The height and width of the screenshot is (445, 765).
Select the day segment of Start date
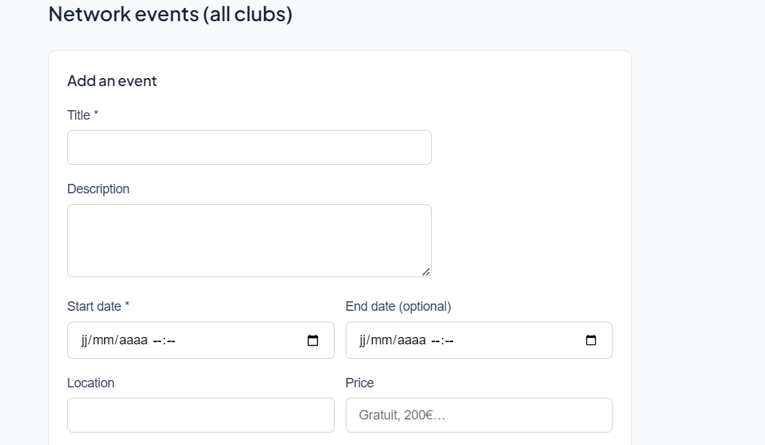coord(84,341)
